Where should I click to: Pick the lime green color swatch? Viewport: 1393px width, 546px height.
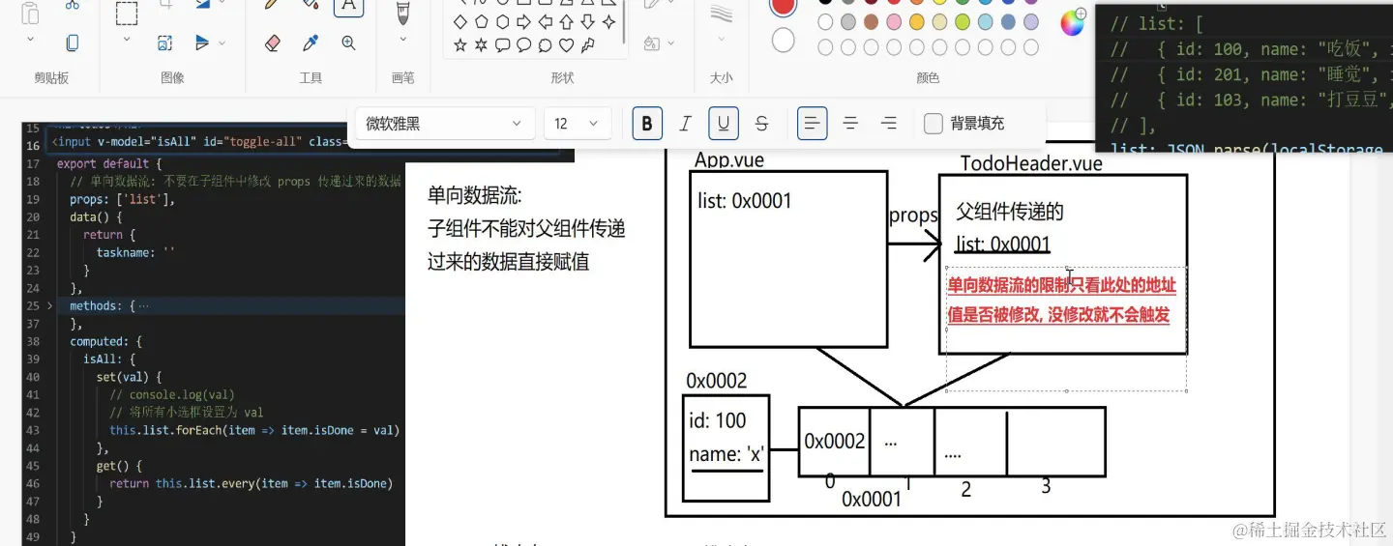click(x=963, y=22)
